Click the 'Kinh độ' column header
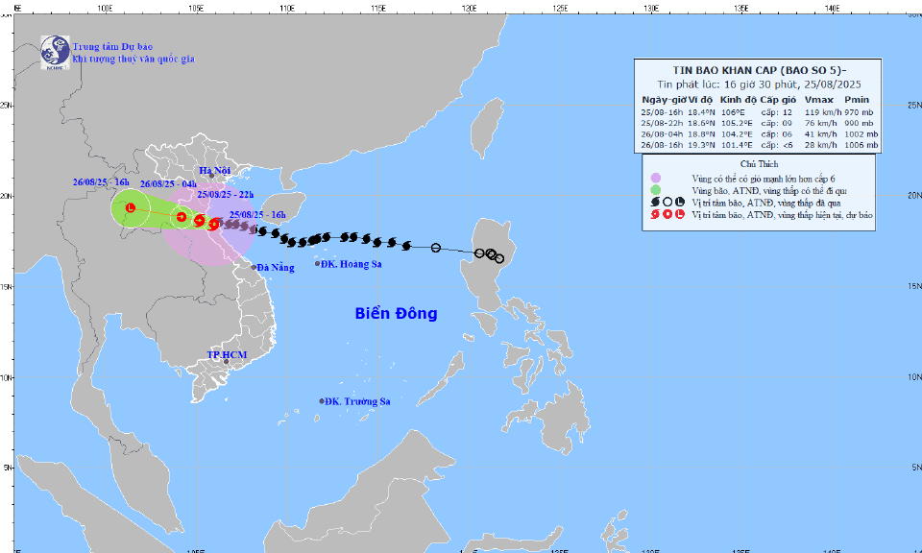The width and height of the screenshot is (922, 553). (738, 100)
